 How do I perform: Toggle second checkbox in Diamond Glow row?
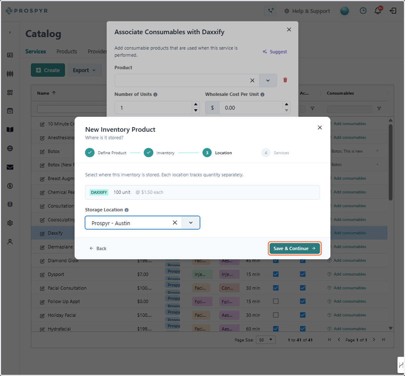(303, 261)
